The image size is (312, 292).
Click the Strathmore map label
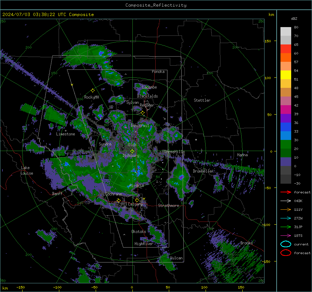coord(168,206)
